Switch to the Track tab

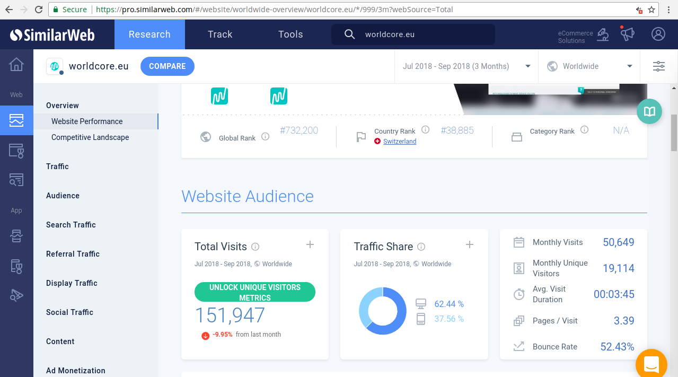(x=220, y=34)
